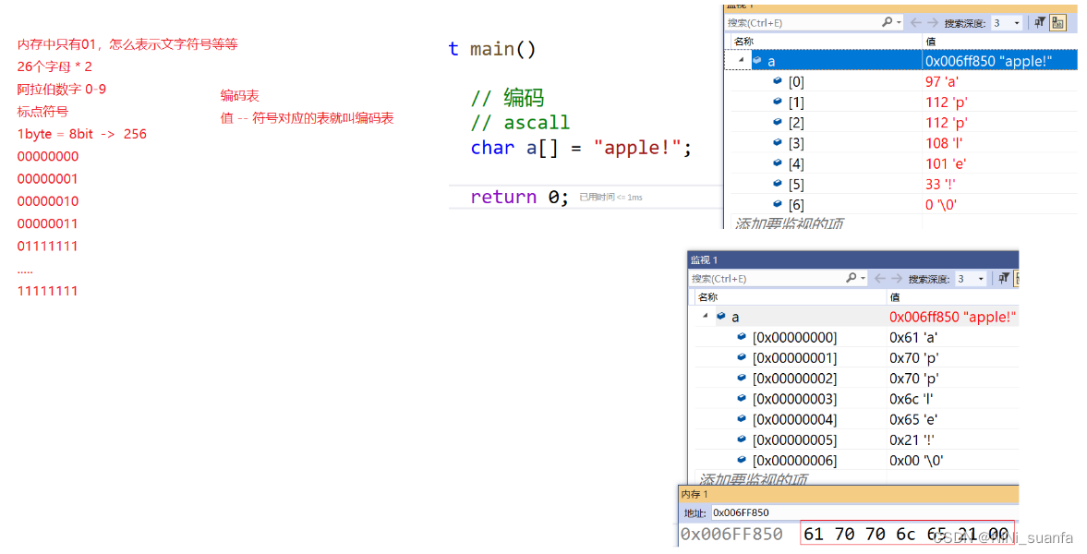Open the search box dropdown arrow in Watch 1

point(899,21)
